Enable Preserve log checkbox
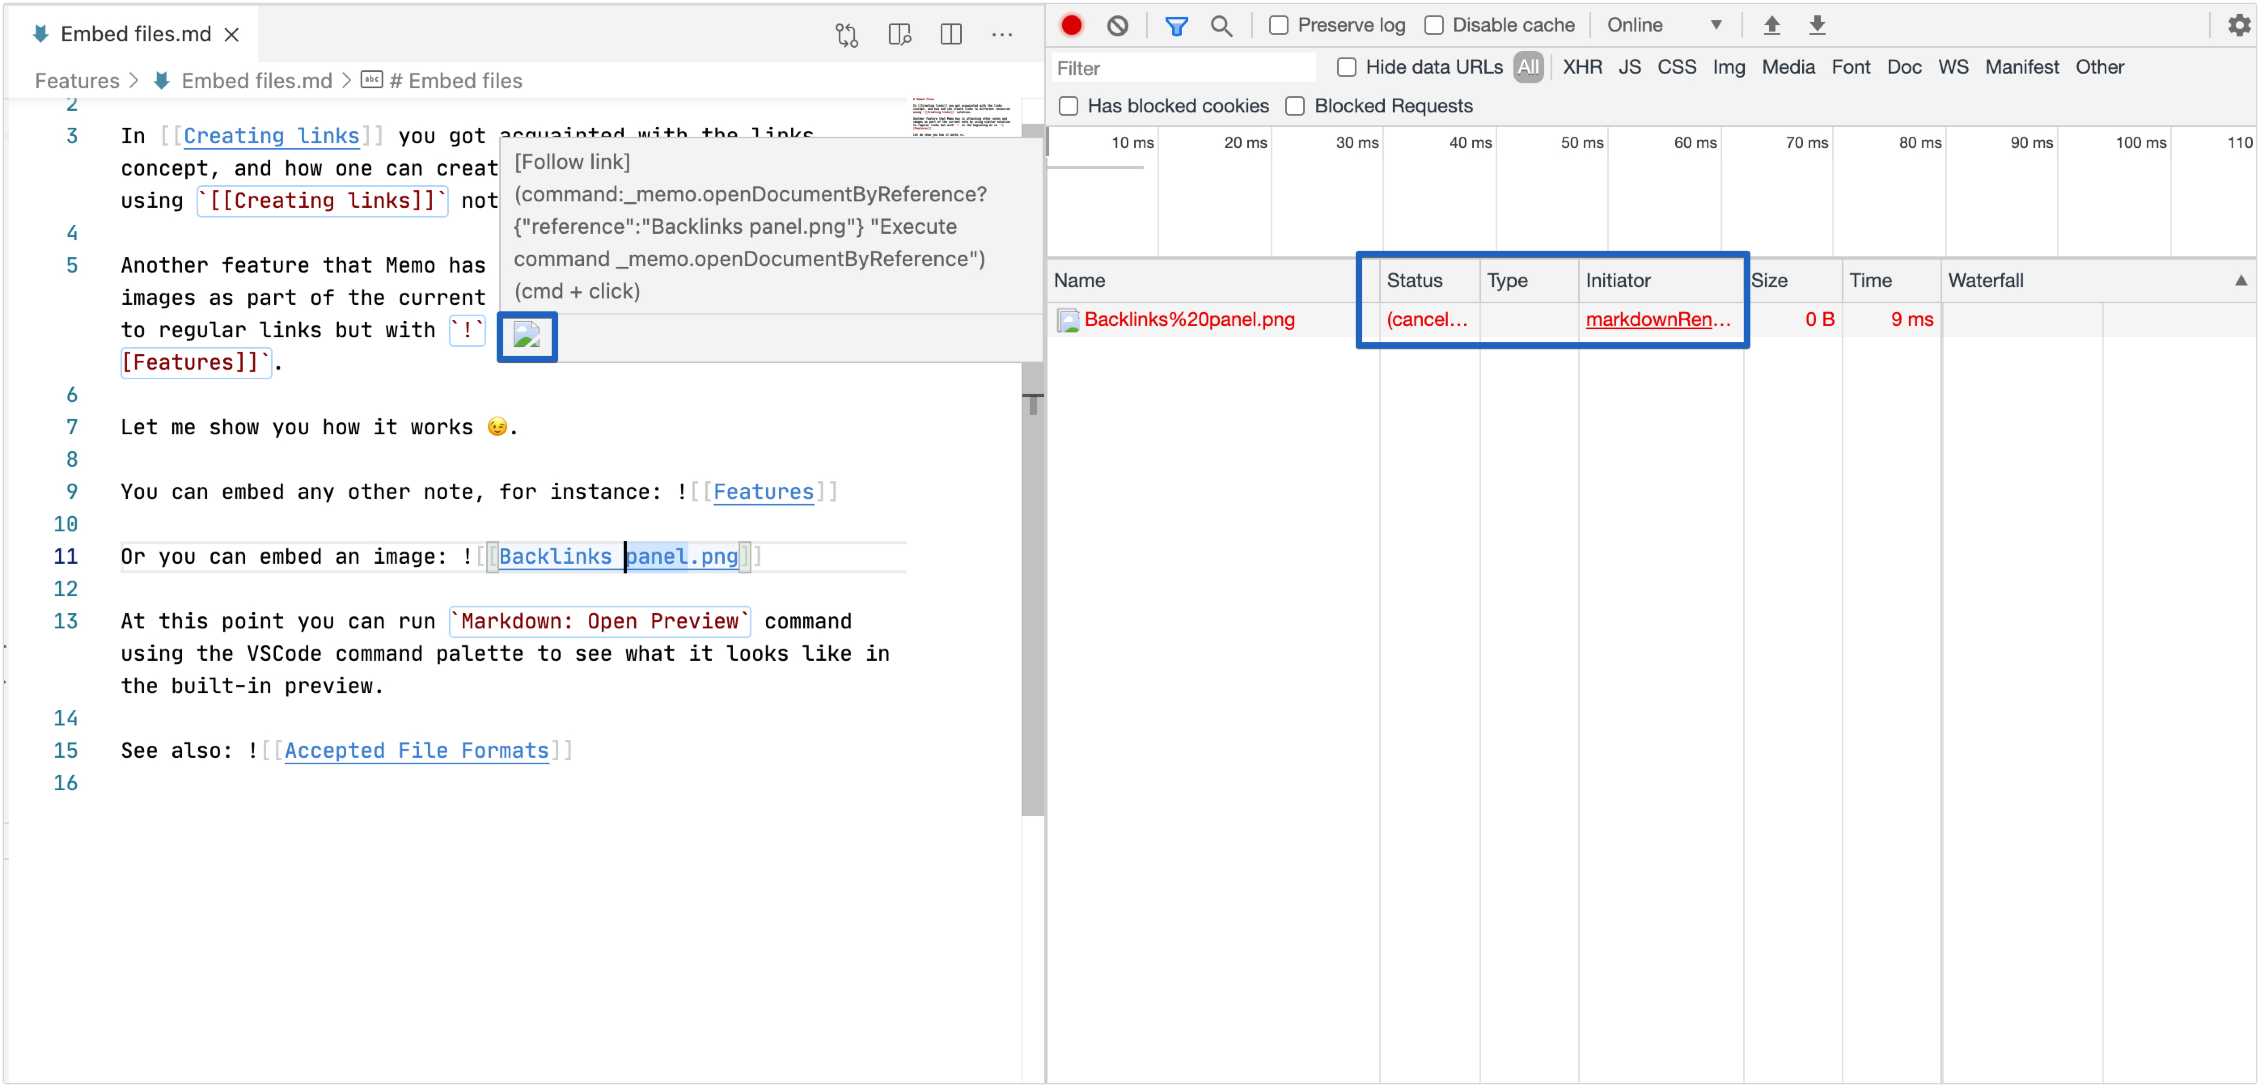The height and width of the screenshot is (1087, 2260). (x=1279, y=25)
